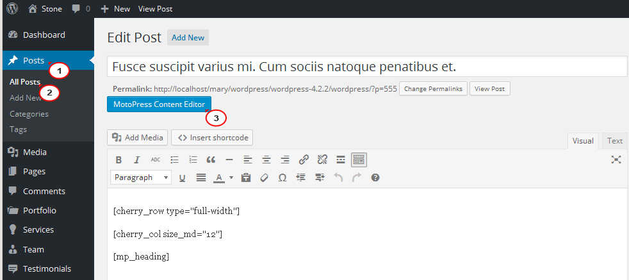The width and height of the screenshot is (629, 280).
Task: Insert a special character (Omega)
Action: coord(282,177)
